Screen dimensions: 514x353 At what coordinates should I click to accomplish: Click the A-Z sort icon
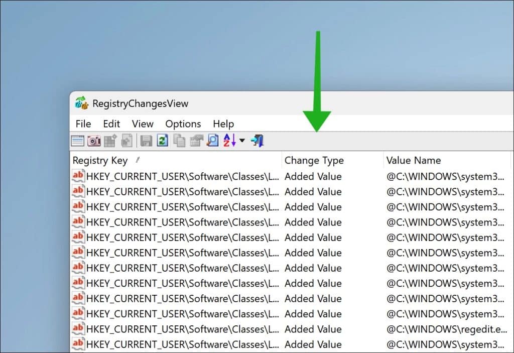point(229,141)
